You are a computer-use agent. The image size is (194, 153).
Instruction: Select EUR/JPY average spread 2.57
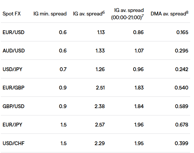coord(100,125)
